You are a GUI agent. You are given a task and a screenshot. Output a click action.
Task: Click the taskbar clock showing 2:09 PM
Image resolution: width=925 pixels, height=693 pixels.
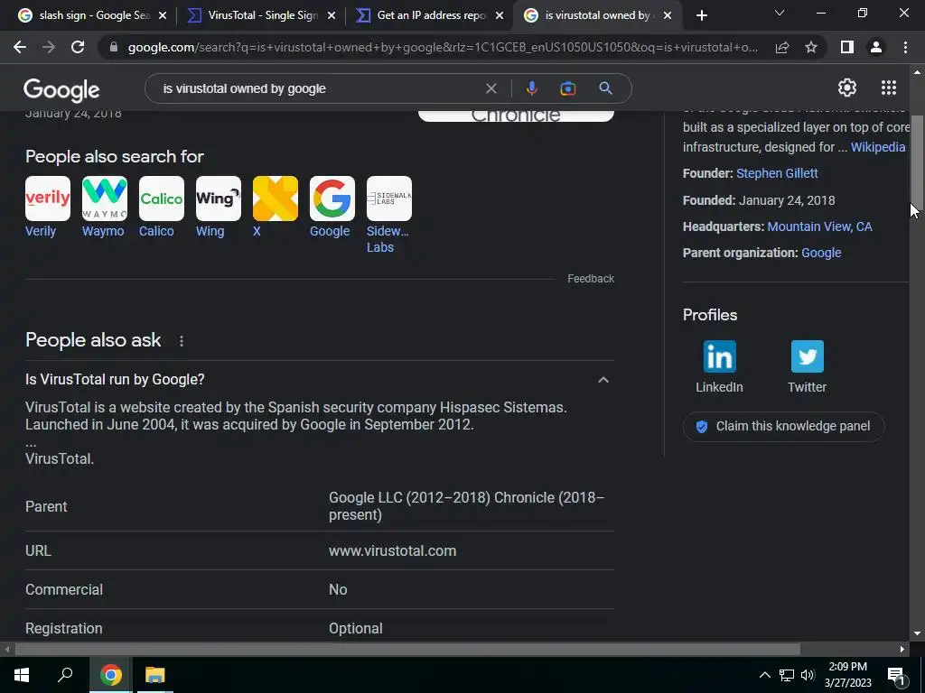coord(847,675)
